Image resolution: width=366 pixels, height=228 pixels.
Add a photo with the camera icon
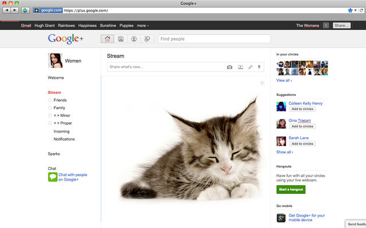coord(229,67)
